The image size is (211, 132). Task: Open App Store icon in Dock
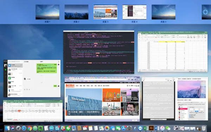tap(124, 128)
